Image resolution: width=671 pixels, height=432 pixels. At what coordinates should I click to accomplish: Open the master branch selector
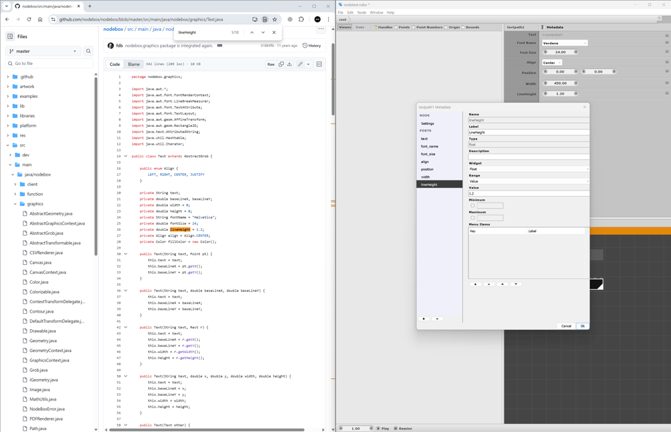(x=43, y=52)
